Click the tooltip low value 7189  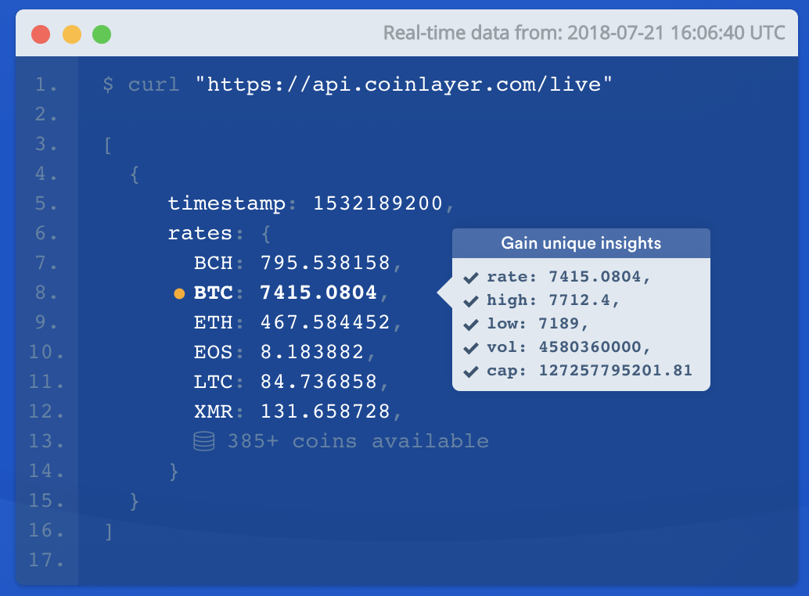click(x=559, y=324)
